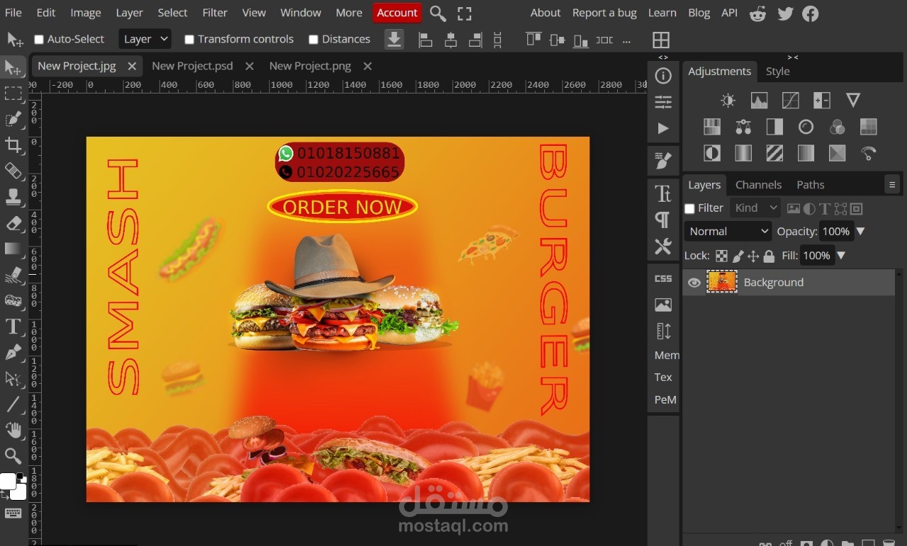907x546 pixels.
Task: Open the Info panel icon
Action: [663, 76]
